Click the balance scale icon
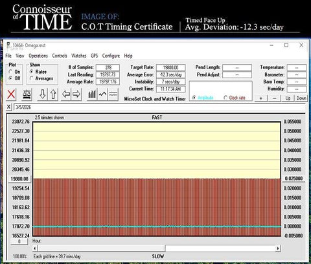 pos(27,94)
